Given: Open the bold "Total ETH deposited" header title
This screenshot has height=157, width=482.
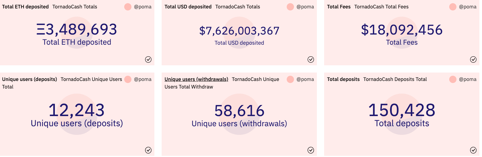Looking at the screenshot, I should tap(25, 7).
